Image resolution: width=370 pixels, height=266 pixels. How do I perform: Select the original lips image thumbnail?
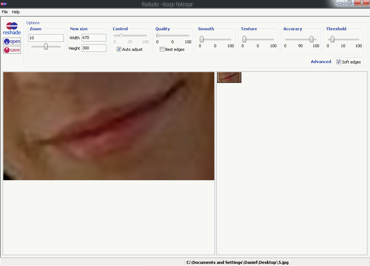click(229, 77)
